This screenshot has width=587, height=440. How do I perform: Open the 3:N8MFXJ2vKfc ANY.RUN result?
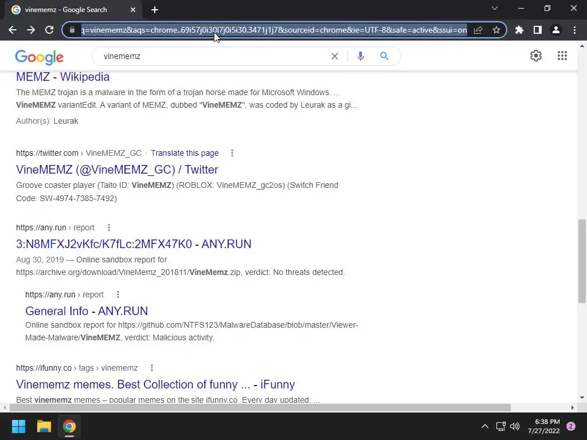coord(134,244)
